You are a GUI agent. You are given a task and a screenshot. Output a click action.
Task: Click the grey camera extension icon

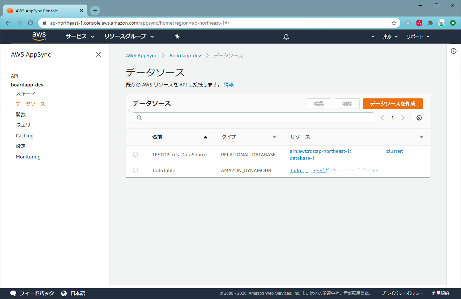coord(408,23)
